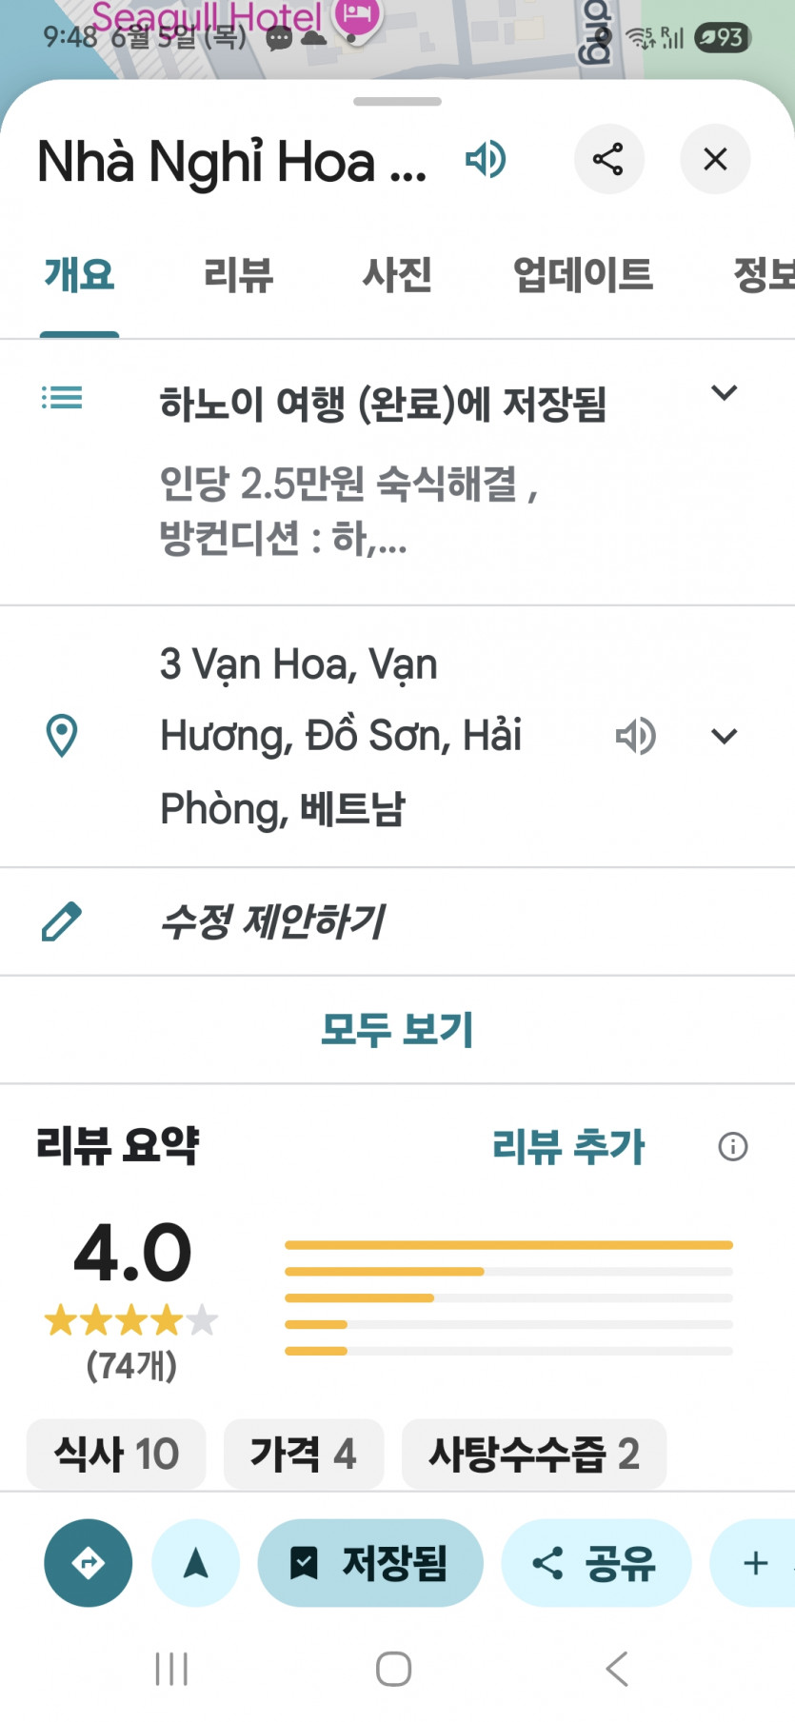Close the place details sheet
The width and height of the screenshot is (795, 1722).
[x=715, y=159]
